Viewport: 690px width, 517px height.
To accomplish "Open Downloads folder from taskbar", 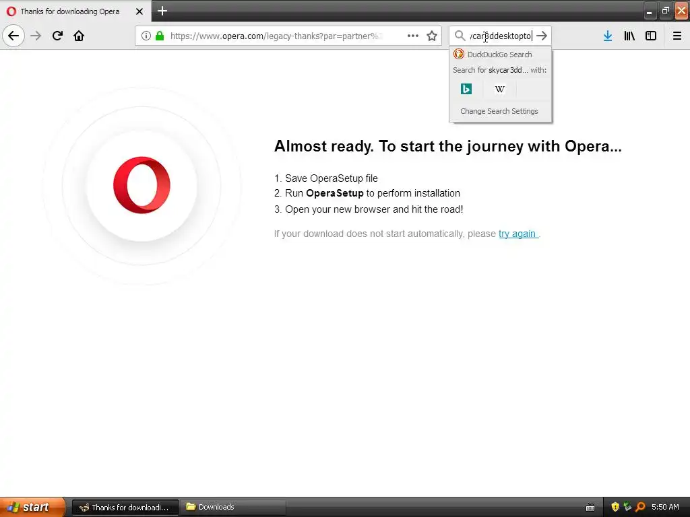I will tap(233, 508).
